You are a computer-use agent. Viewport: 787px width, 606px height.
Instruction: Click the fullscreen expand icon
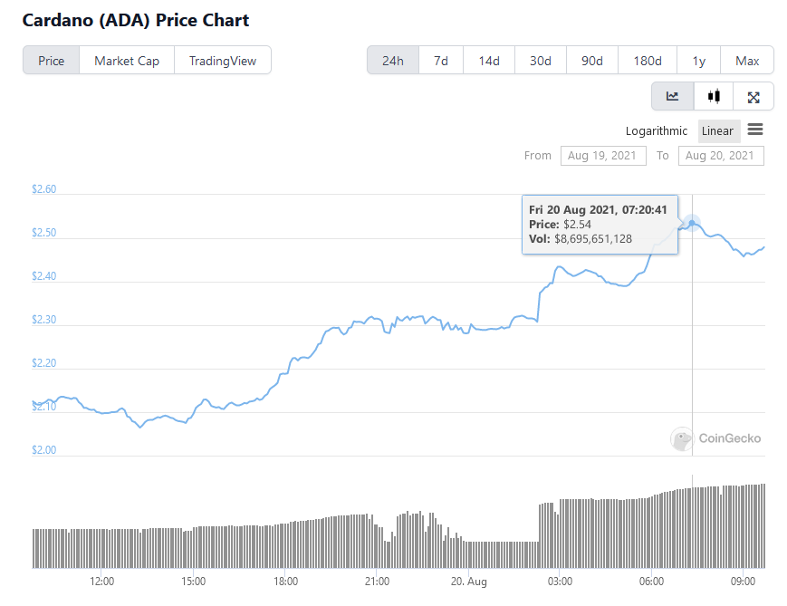pyautogui.click(x=753, y=96)
